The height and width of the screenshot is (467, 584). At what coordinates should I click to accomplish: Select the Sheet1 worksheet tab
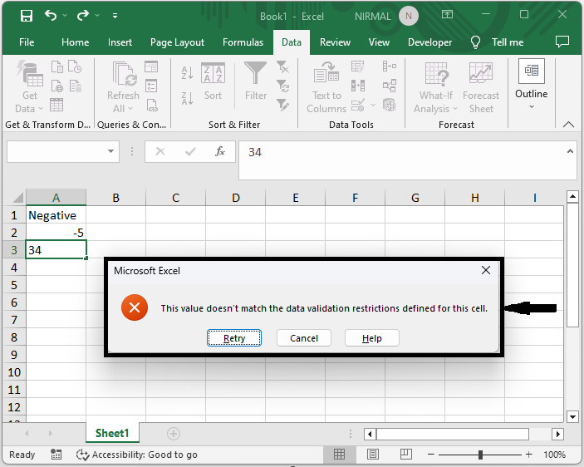[x=112, y=433]
